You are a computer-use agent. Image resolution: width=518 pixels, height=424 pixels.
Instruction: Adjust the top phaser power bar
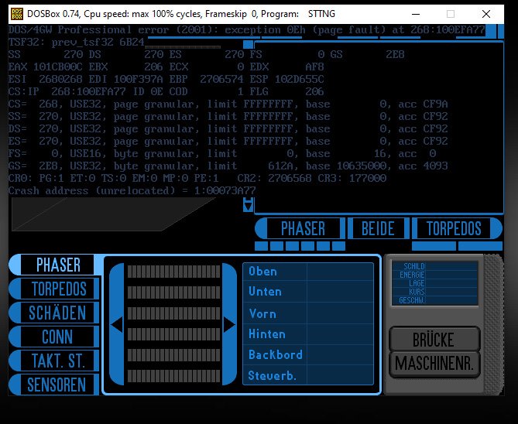(x=173, y=272)
